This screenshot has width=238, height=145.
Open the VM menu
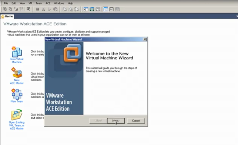(30, 3)
